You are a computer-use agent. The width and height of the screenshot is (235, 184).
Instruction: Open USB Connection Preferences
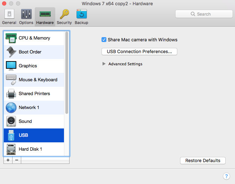click(139, 51)
